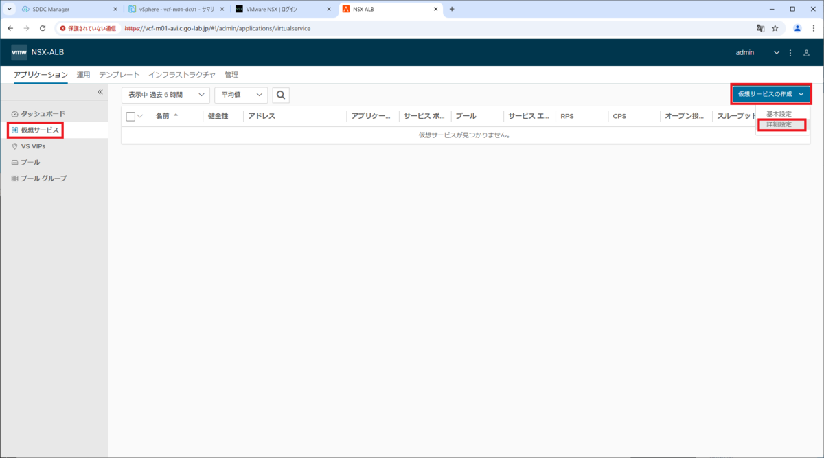Viewport: 824px width, 458px height.
Task: Click the Open Connections (オープン接...) column header
Action: pos(685,116)
